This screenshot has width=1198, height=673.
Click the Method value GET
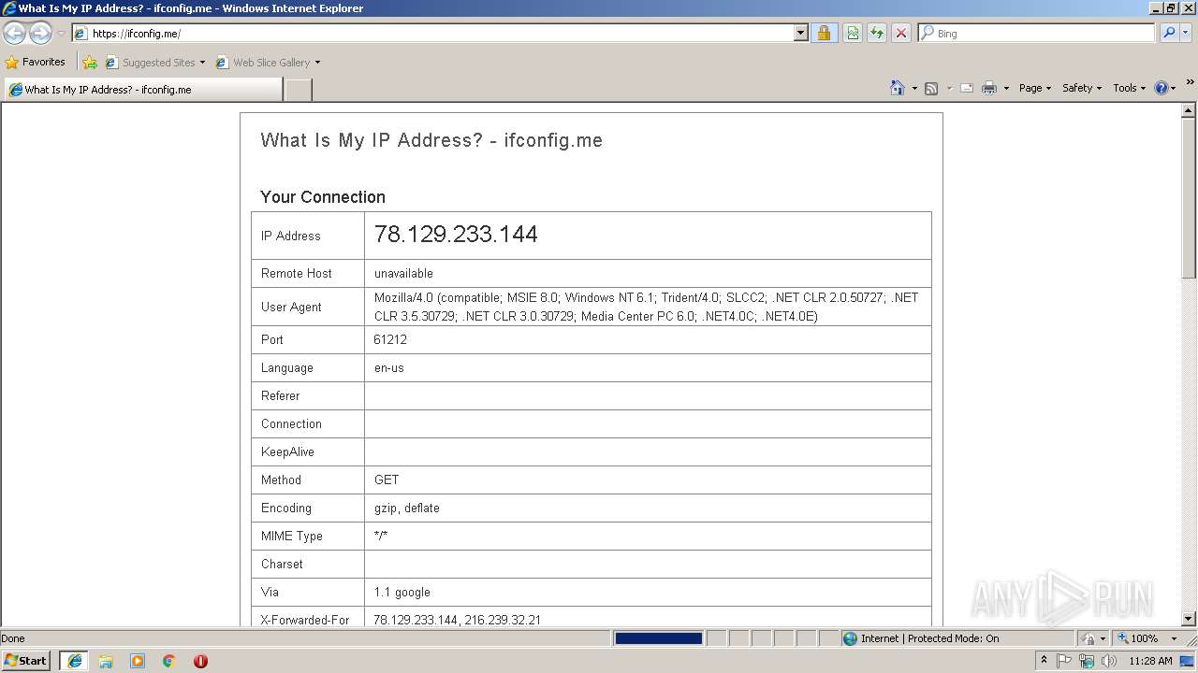pos(387,480)
